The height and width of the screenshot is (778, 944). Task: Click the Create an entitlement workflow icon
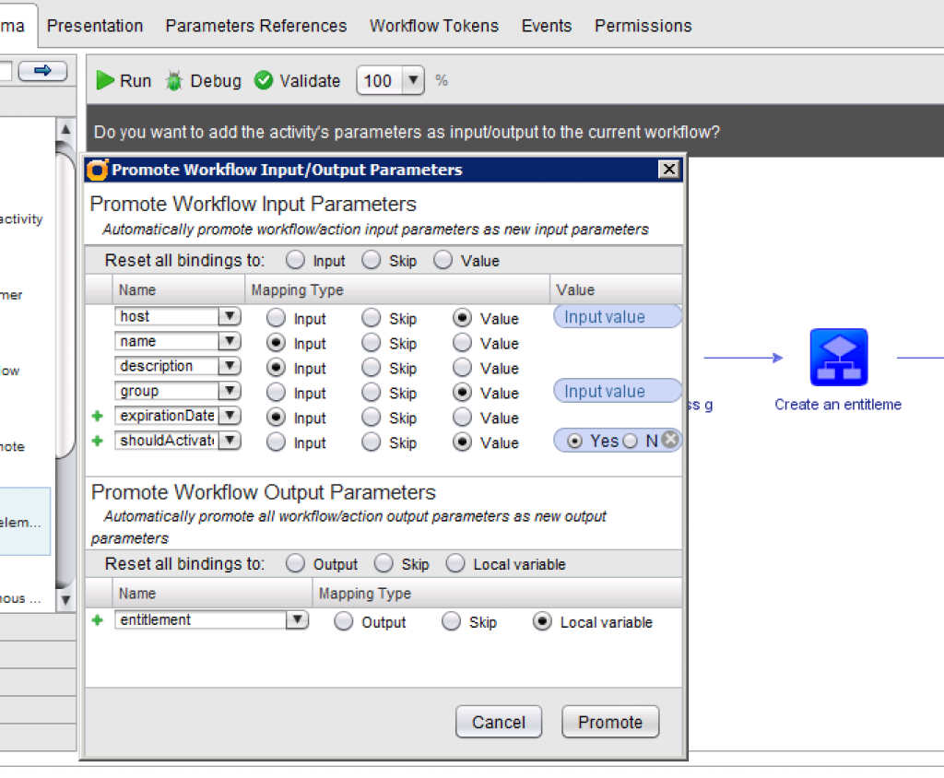[838, 358]
